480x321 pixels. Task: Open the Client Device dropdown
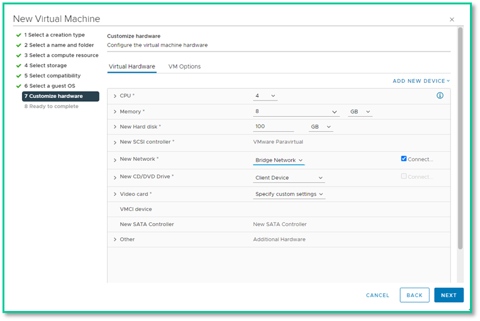(289, 178)
